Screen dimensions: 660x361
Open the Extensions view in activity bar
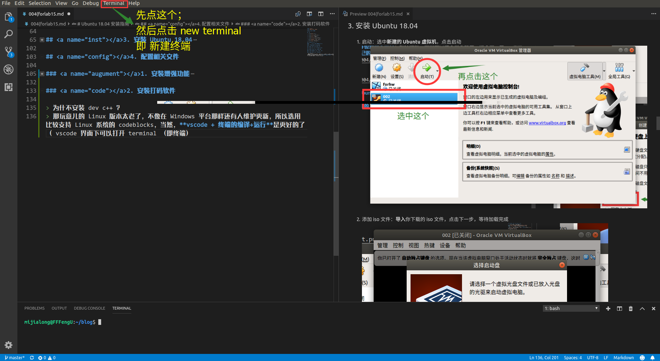tap(9, 87)
